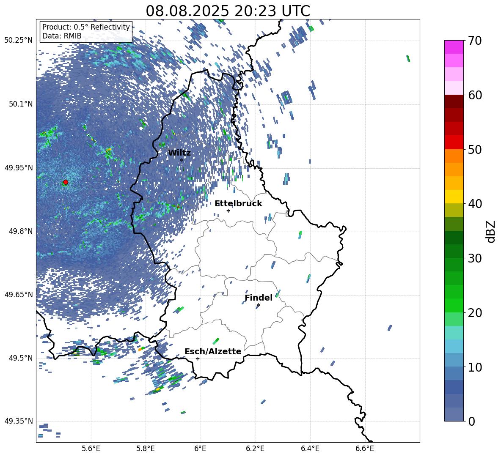Click the 49.95°N latitude label
The image size is (501, 457).
[19, 167]
